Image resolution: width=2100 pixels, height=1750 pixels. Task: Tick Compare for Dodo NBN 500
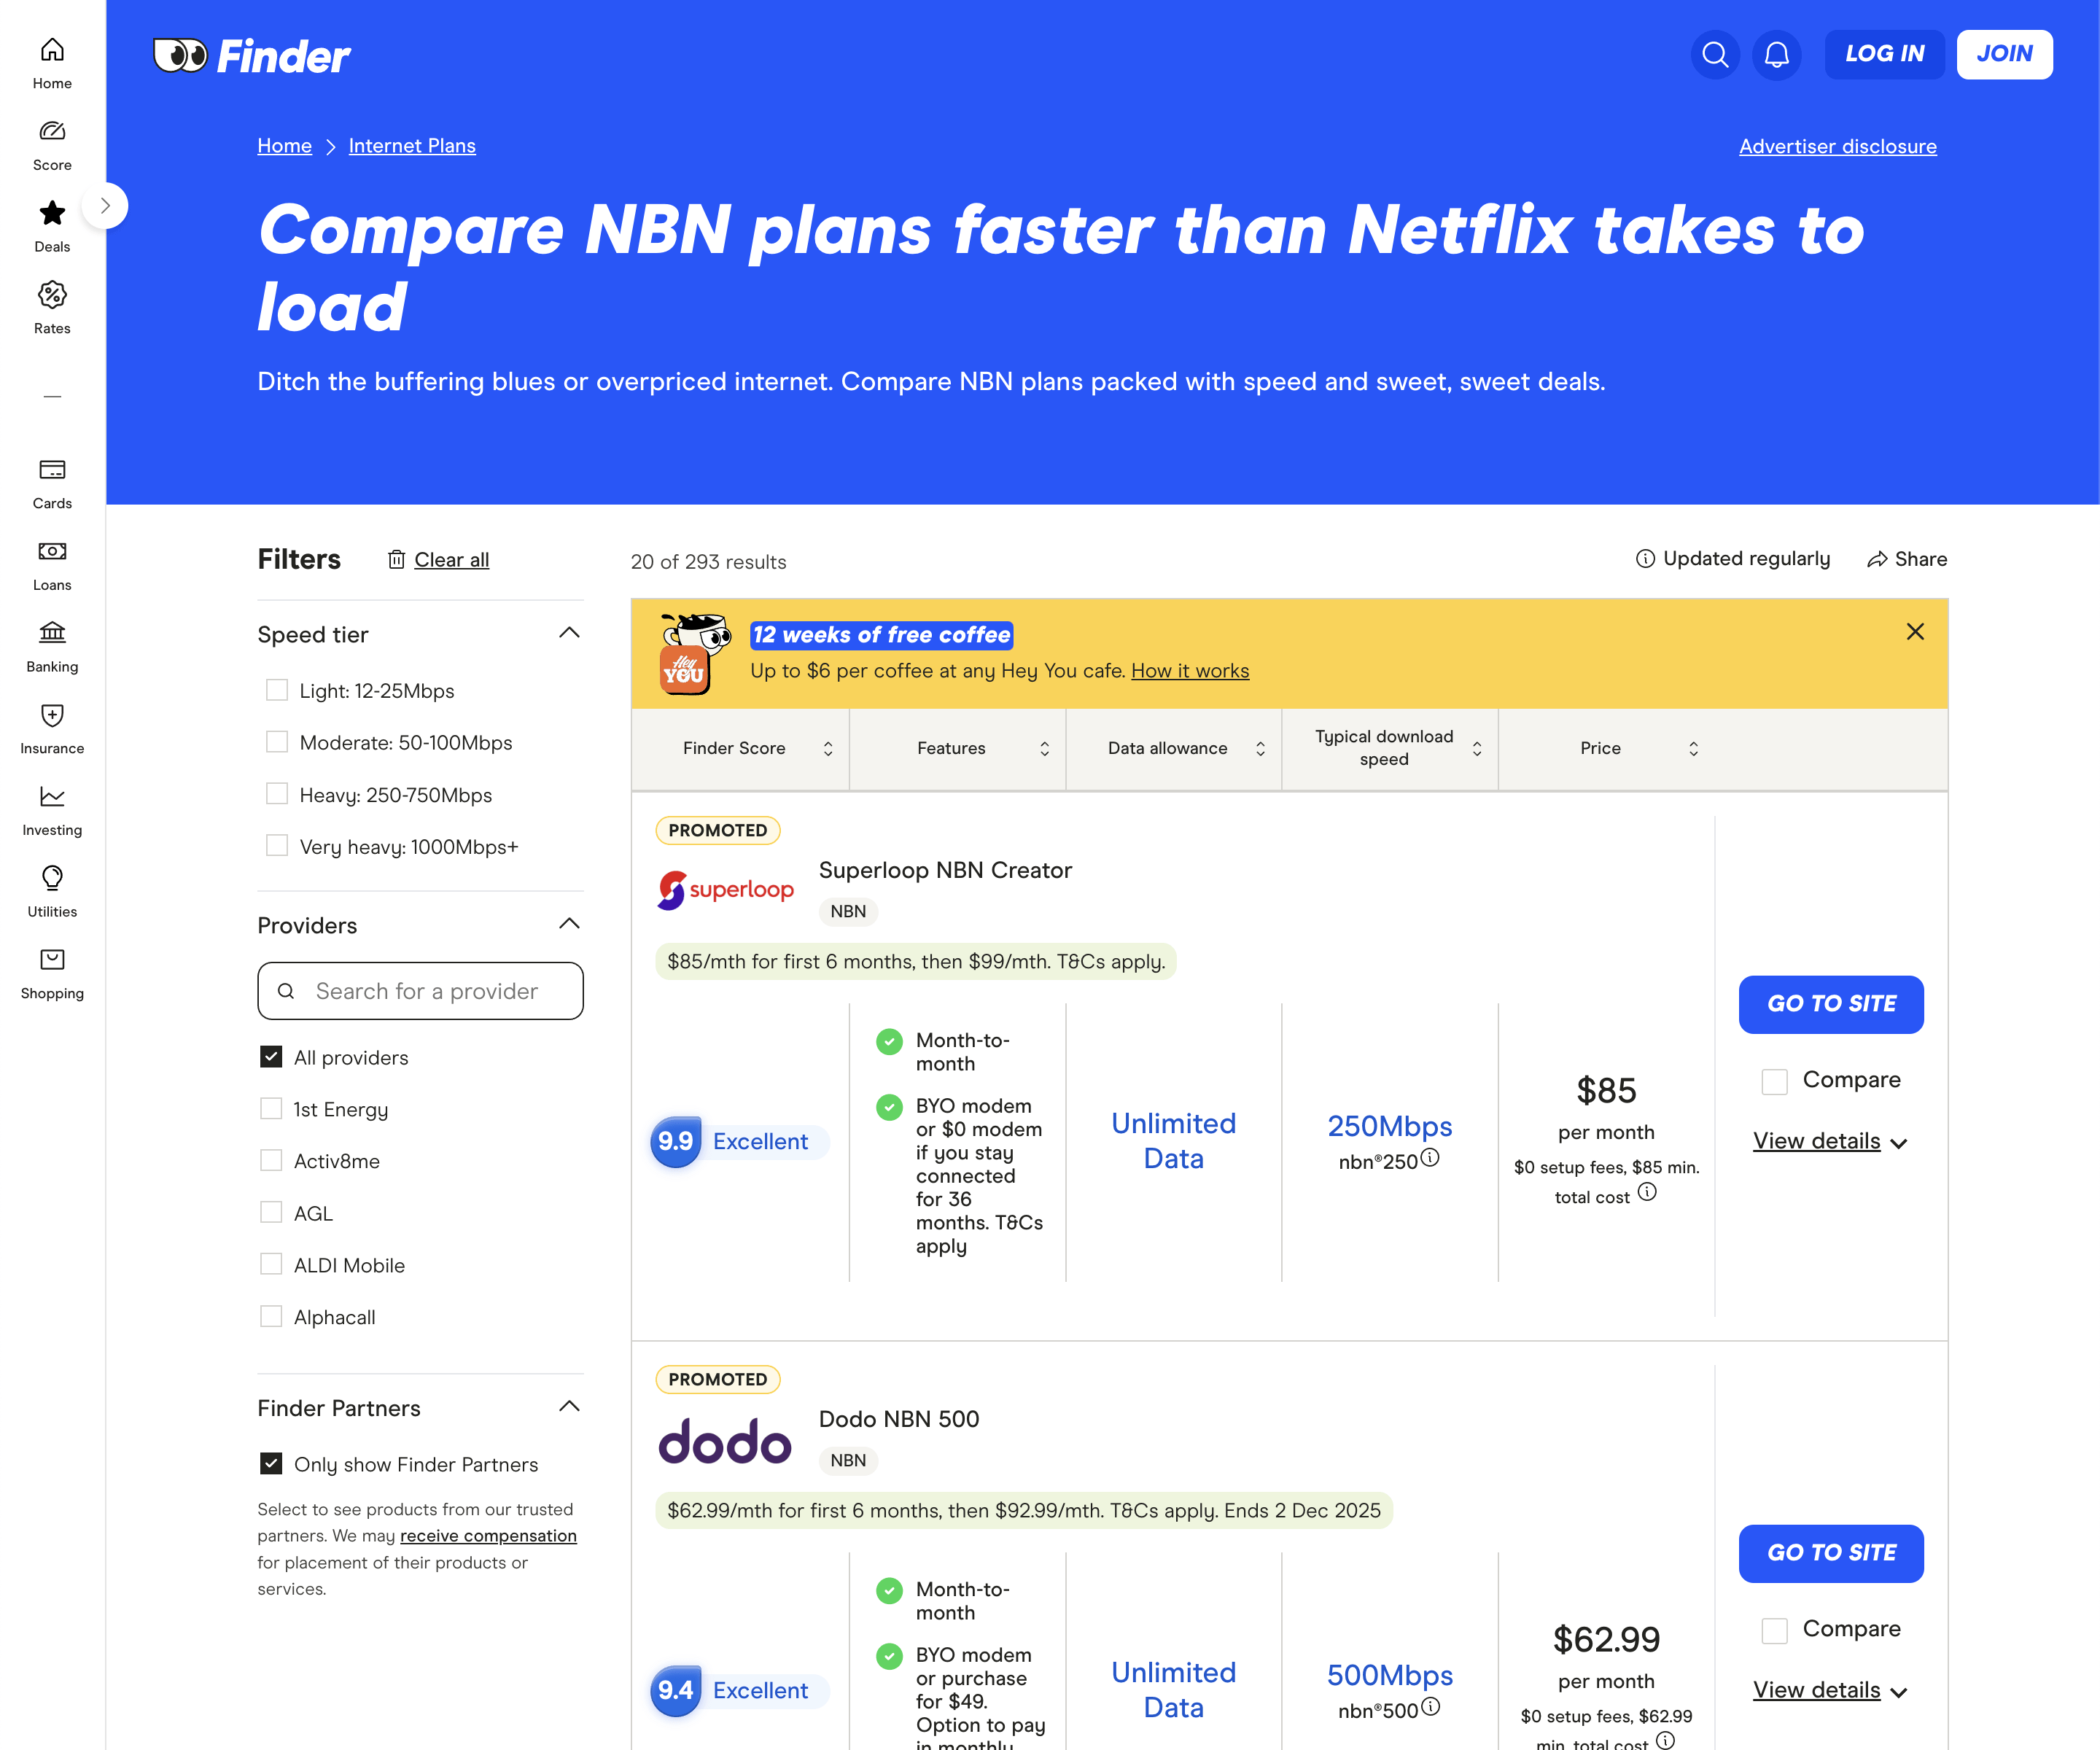(x=1775, y=1630)
